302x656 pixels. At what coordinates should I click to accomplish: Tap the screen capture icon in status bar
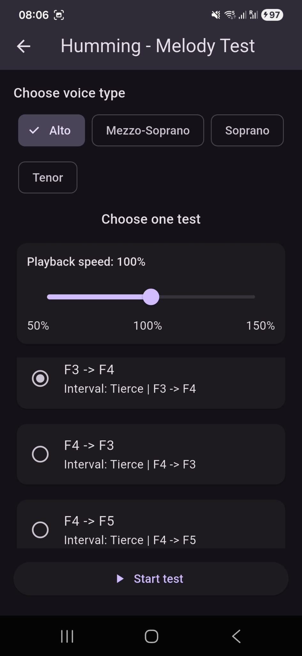pyautogui.click(x=58, y=14)
